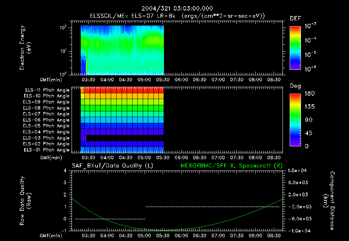Click the ELS-02 Pitch Angle row label
Image resolution: width=349 pixels, height=241 pixels.
pos(46,144)
